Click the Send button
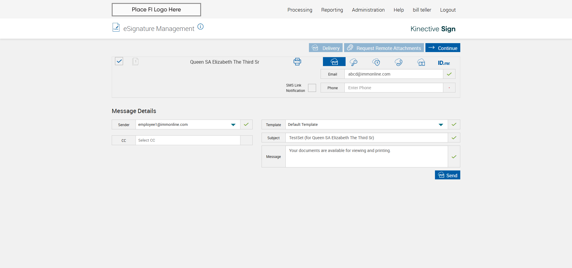This screenshot has width=572, height=268. 447,175
